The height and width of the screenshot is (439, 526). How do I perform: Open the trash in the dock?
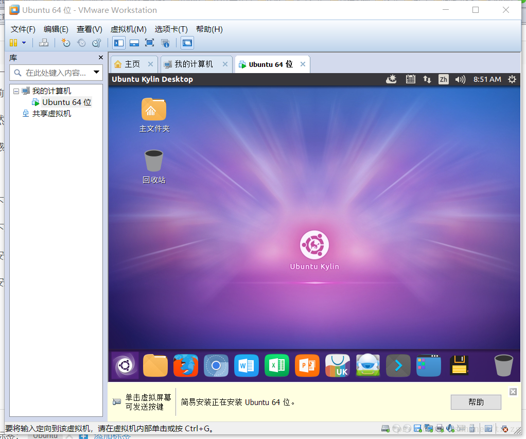tap(503, 365)
